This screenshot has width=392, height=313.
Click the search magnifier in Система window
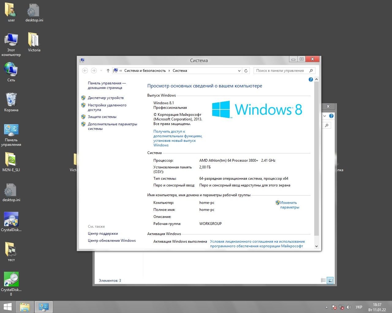pyautogui.click(x=311, y=71)
